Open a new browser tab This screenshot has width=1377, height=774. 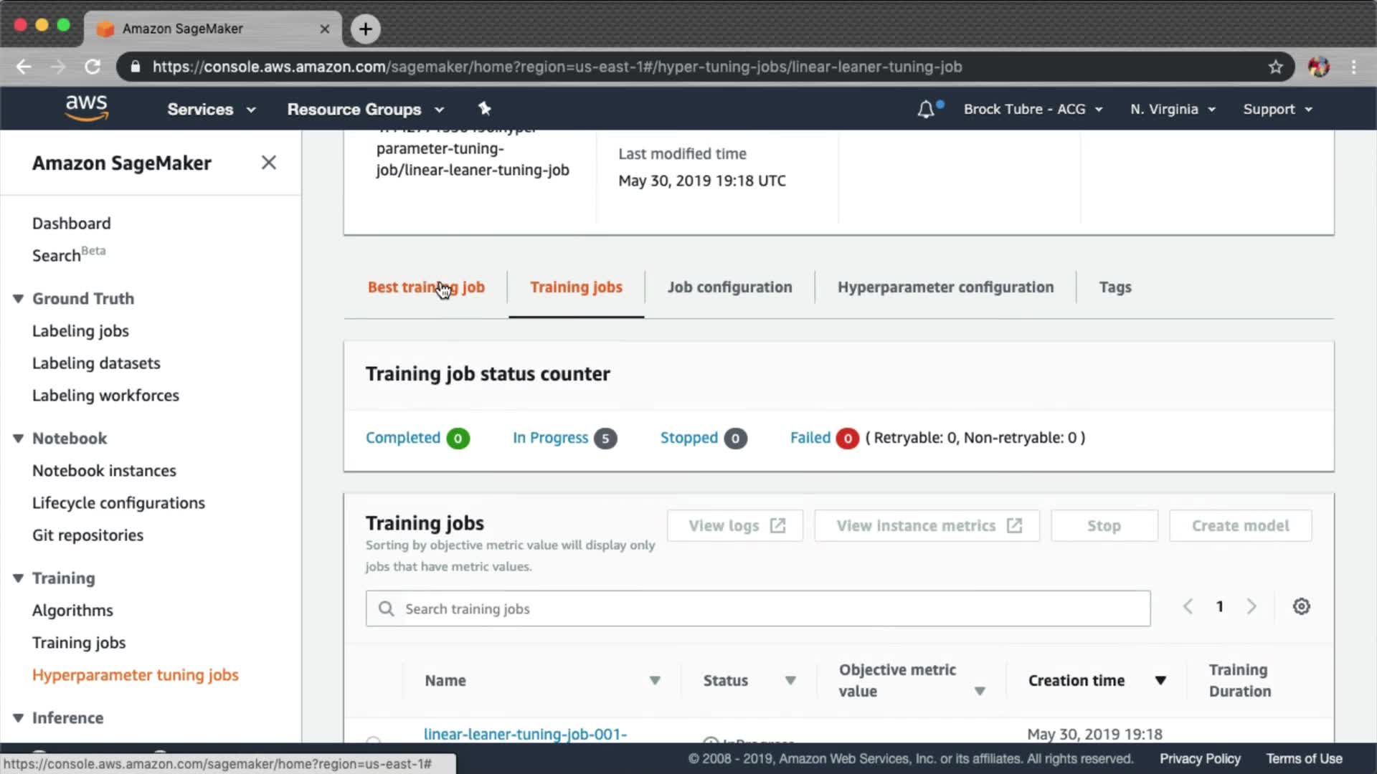pos(366,29)
